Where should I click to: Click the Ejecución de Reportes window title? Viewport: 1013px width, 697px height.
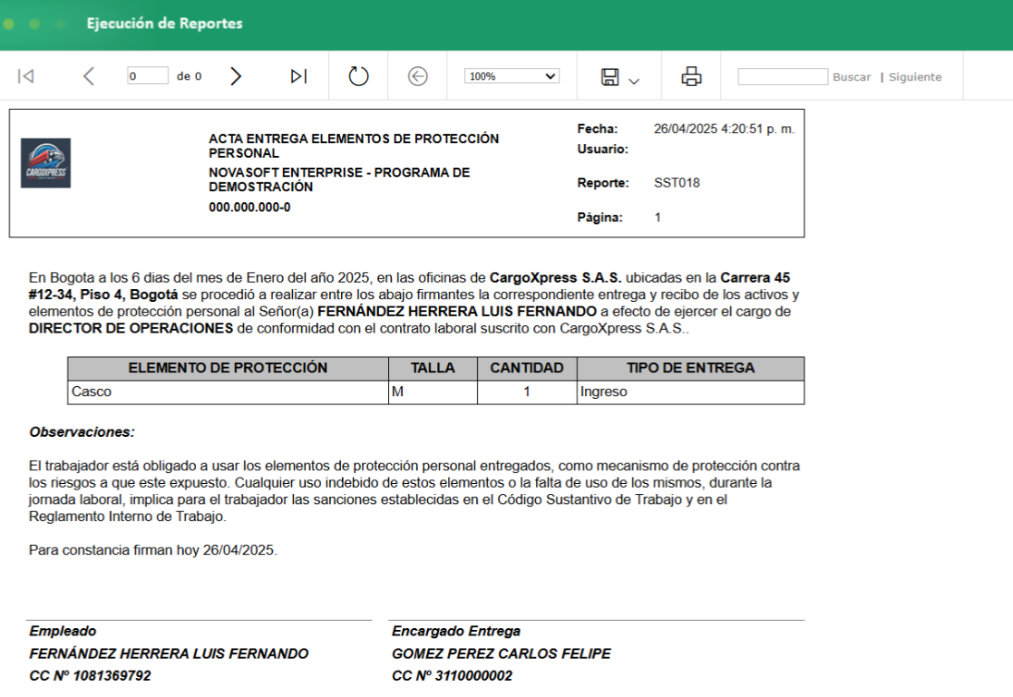(165, 24)
